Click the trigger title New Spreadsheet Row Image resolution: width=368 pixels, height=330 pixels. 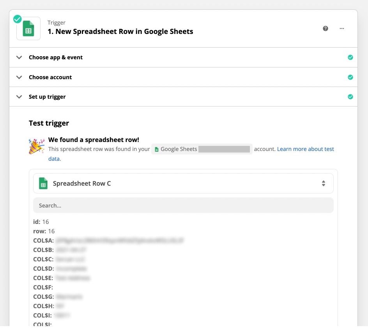pos(120,32)
